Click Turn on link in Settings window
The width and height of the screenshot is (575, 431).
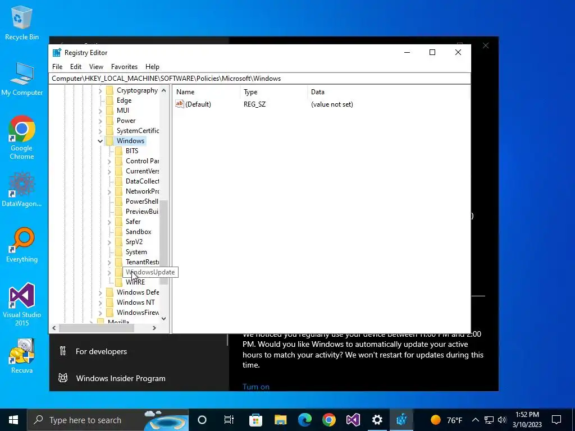(256, 387)
